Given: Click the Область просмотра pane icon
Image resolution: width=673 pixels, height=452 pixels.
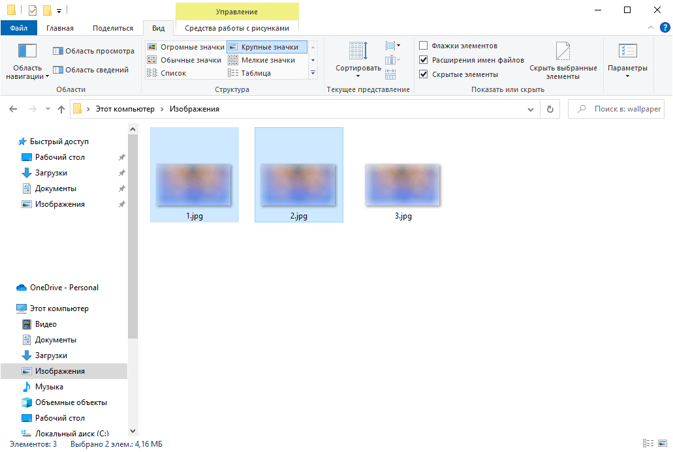Looking at the screenshot, I should tap(58, 51).
